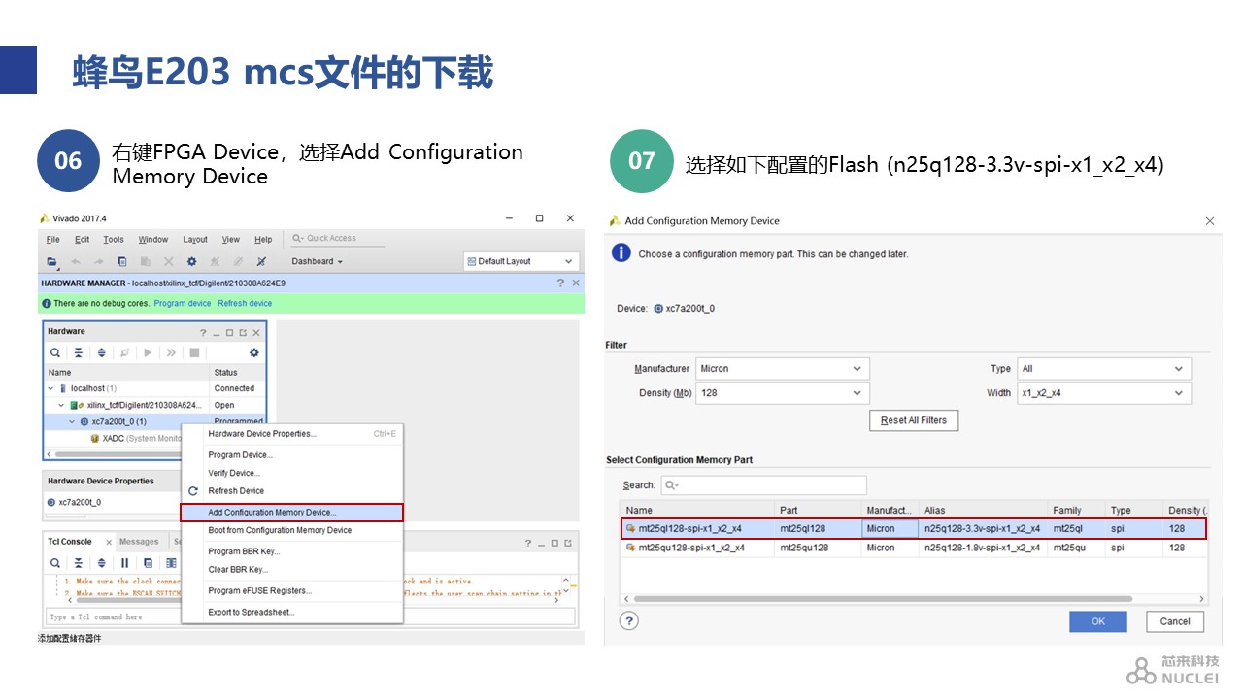Click the Program device link
Screen dimensions: 1243x699
183,304
